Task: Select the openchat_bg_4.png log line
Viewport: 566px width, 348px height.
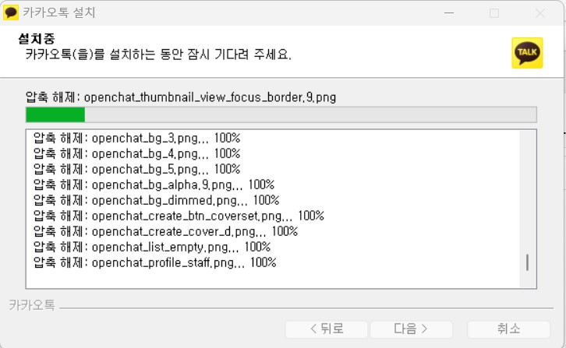Action: (x=136, y=153)
